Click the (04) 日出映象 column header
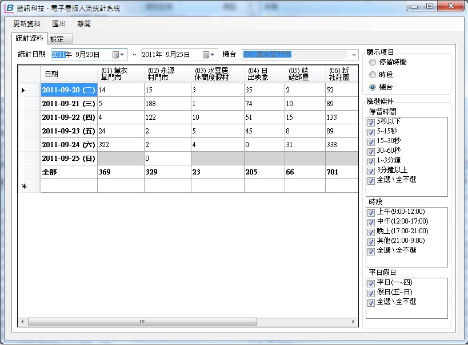468x345 pixels. coord(265,74)
